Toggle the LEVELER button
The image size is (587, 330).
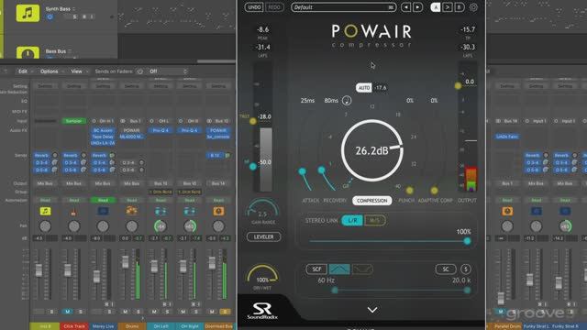pos(263,236)
